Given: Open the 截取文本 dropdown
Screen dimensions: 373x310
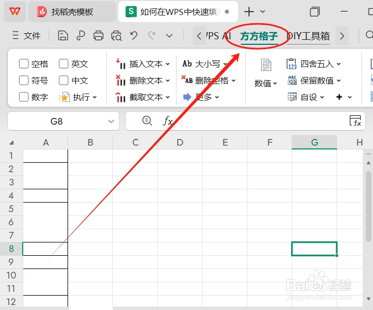Looking at the screenshot, I should [143, 97].
